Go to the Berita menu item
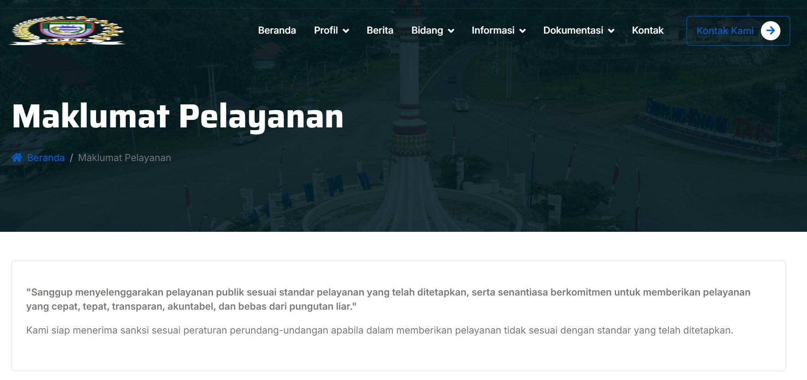 point(380,31)
